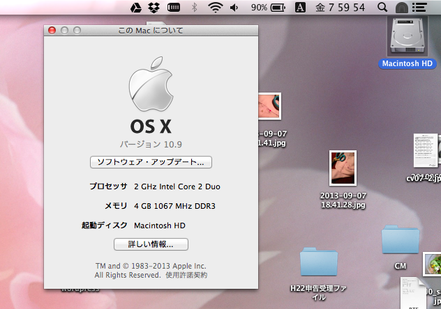Viewport: 441px width, 309px height.
Task: Click the バージョン 10.9 version text
Action: pyautogui.click(x=151, y=144)
